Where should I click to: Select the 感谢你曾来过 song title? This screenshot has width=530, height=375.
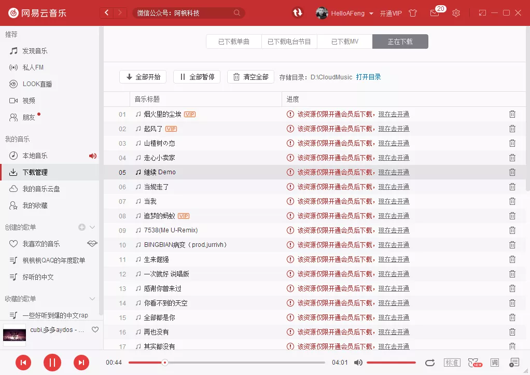click(163, 288)
